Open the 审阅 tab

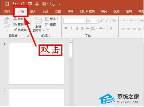104,12
